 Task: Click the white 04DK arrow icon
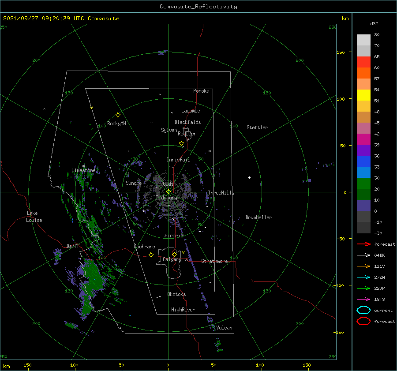pos(363,255)
